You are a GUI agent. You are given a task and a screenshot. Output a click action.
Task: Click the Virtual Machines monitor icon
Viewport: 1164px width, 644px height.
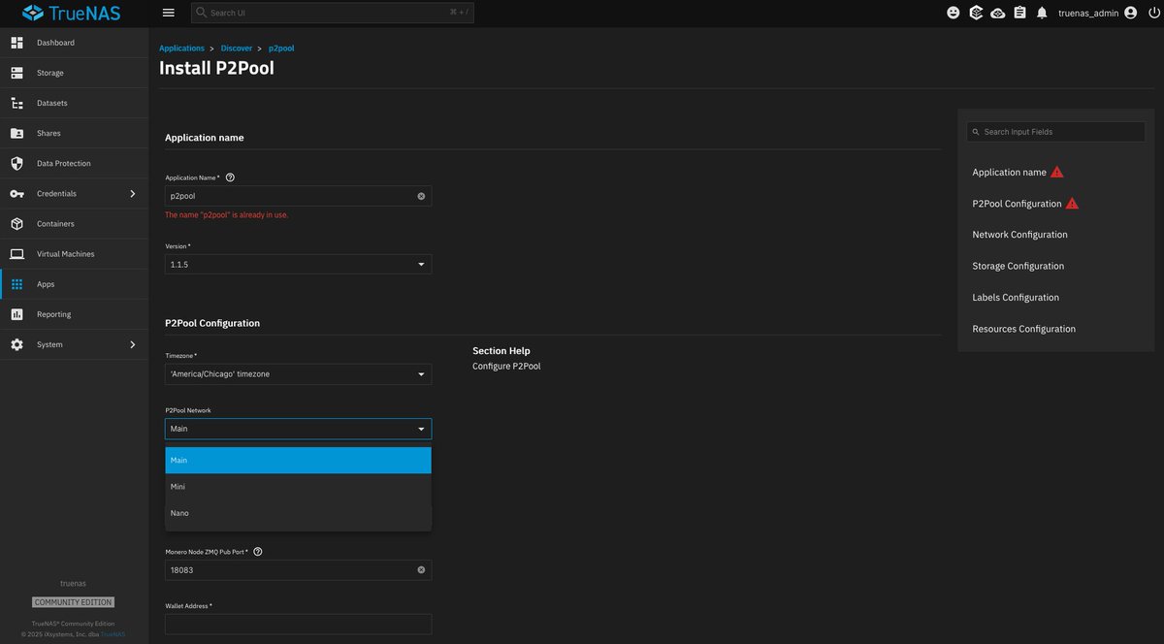[16, 254]
